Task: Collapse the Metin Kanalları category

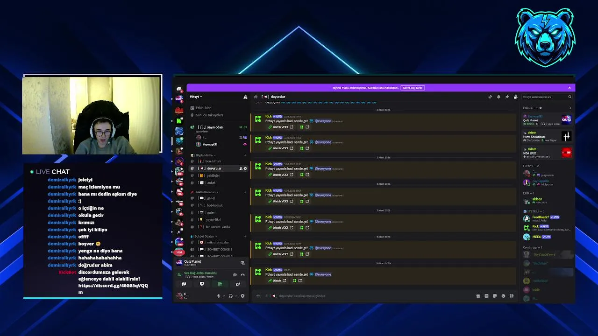Action: [205, 192]
